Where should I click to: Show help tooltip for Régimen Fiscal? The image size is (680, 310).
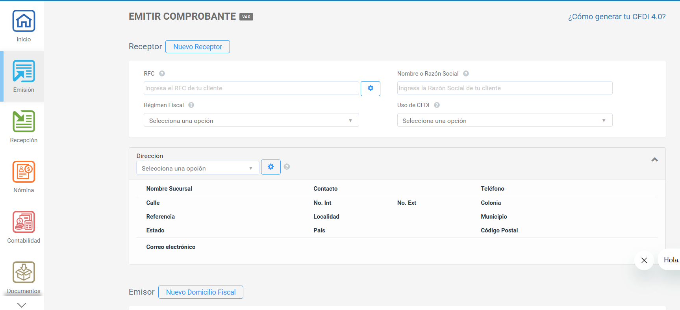point(191,105)
